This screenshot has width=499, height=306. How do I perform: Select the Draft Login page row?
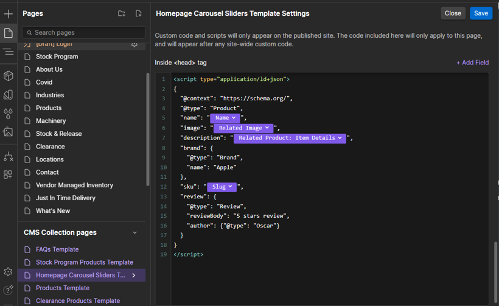82,45
